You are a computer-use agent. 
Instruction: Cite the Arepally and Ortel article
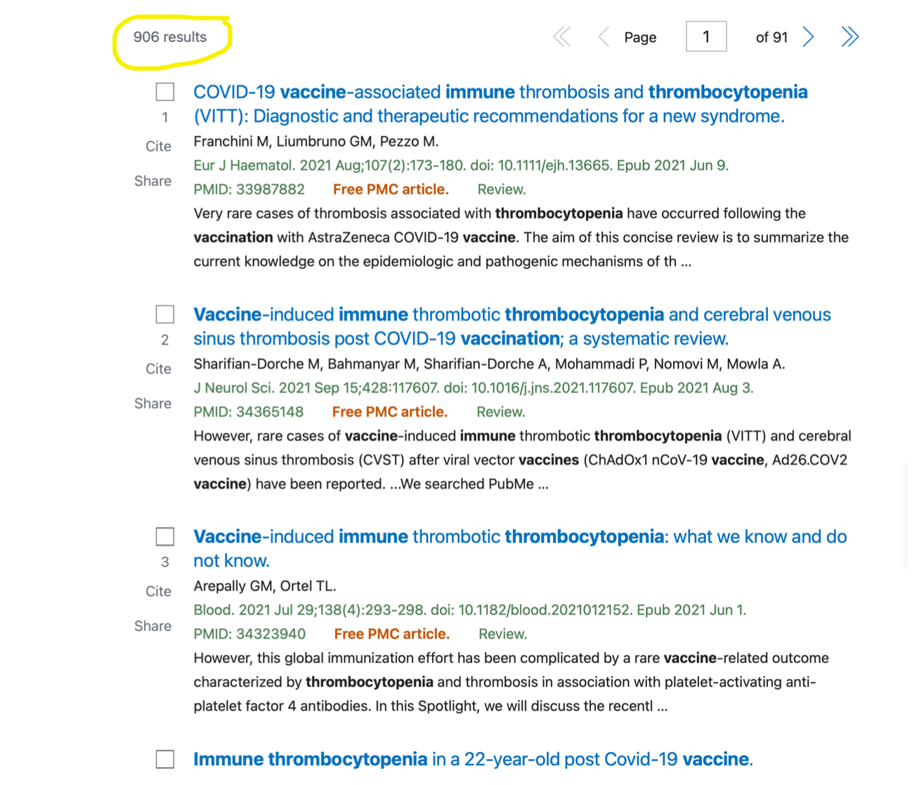tap(158, 591)
